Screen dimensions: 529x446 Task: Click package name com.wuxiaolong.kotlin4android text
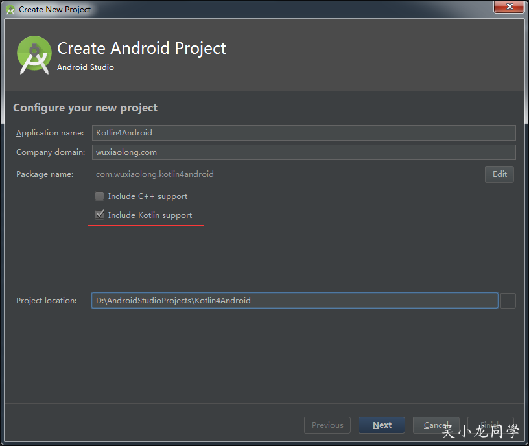(155, 174)
